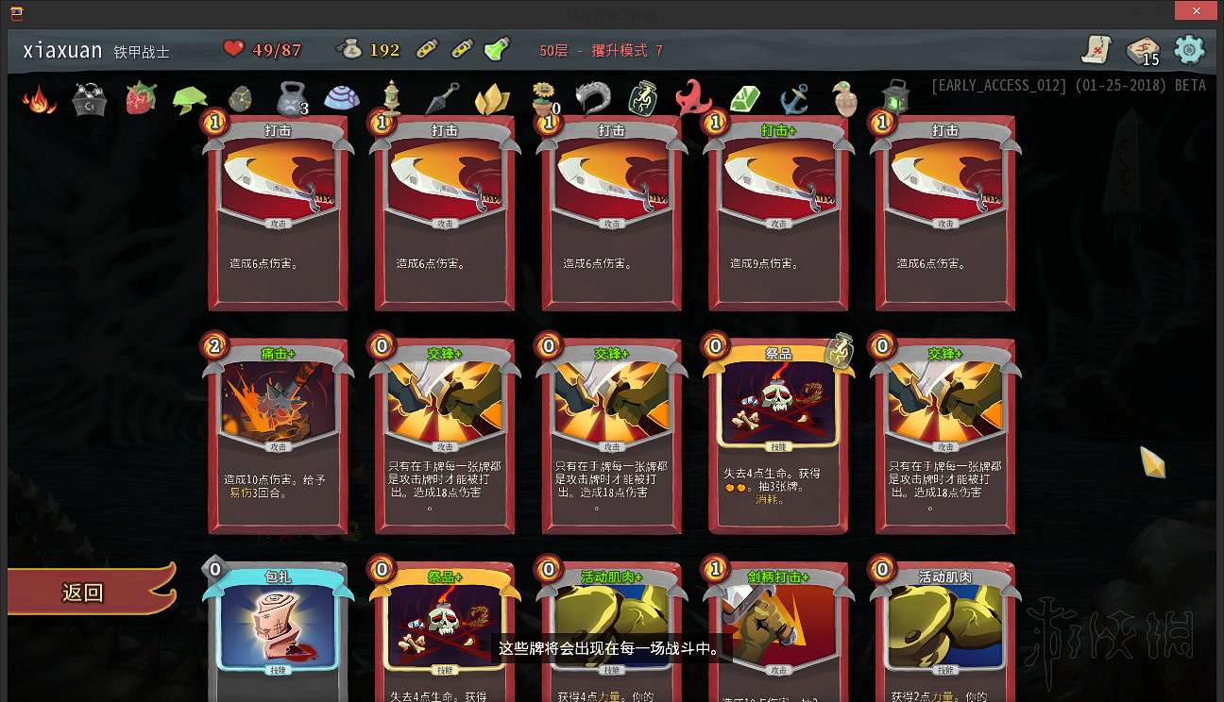1224x702 pixels.
Task: Select the 祭品 offering card with bottle
Action: coord(778,436)
